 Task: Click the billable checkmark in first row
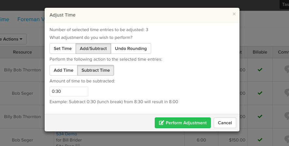click(x=260, y=70)
